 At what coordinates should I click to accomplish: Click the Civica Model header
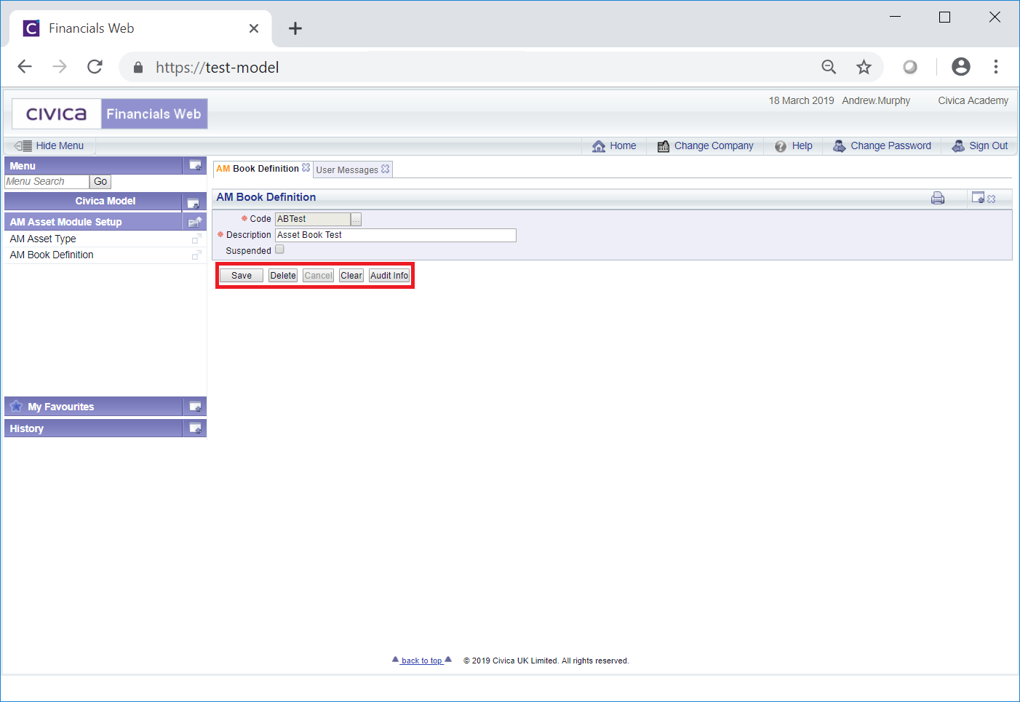point(105,201)
